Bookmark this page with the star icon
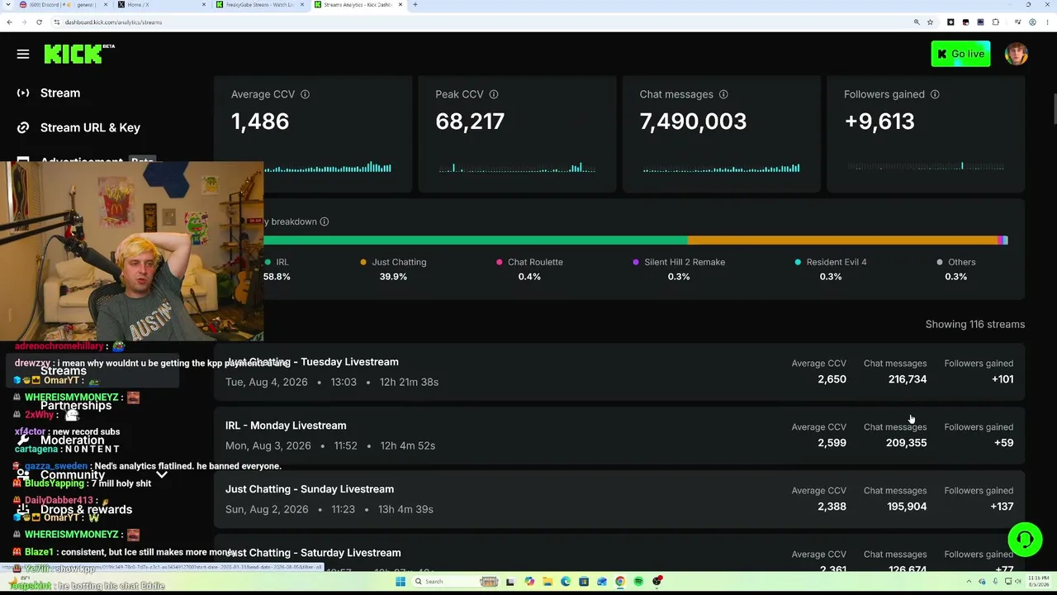Image resolution: width=1057 pixels, height=595 pixels. [x=931, y=22]
